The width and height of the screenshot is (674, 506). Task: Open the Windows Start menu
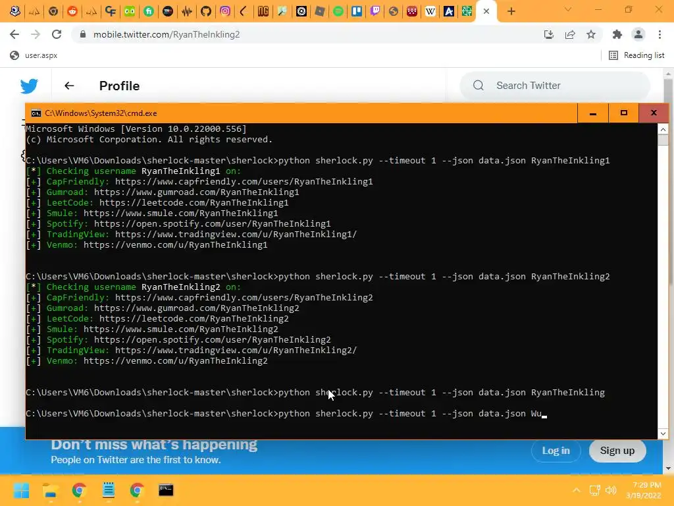pyautogui.click(x=21, y=490)
